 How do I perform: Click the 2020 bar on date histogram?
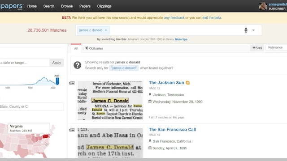(x=57, y=81)
